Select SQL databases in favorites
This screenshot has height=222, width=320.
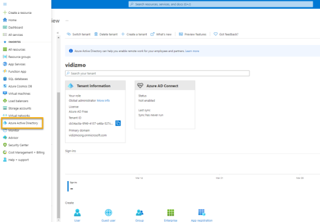18,79
